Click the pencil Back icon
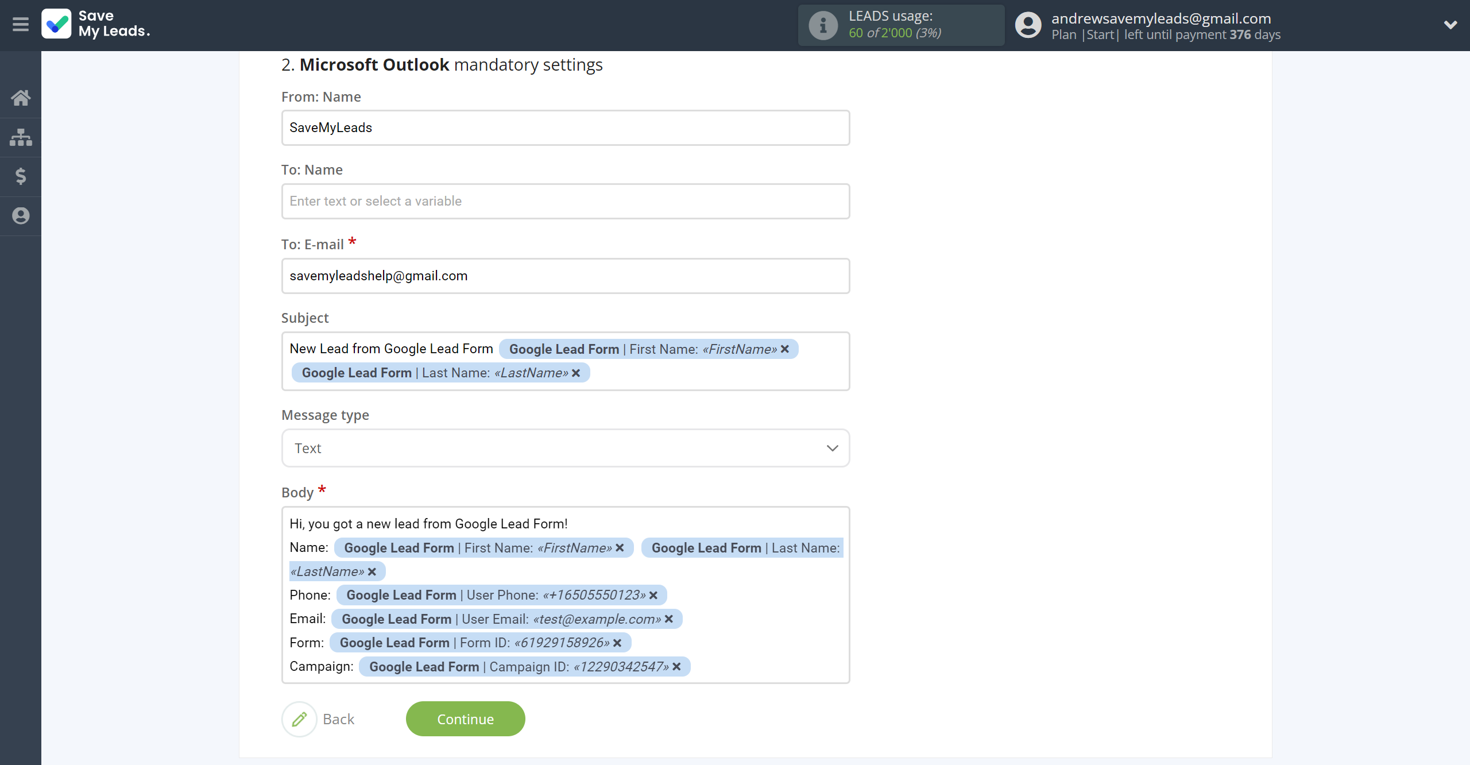The width and height of the screenshot is (1470, 765). pos(299,719)
